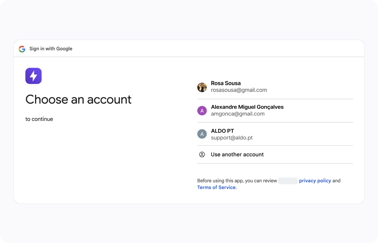Click the 'Before using this app' notice text
Screen dimensions: 378x243
pos(237,180)
